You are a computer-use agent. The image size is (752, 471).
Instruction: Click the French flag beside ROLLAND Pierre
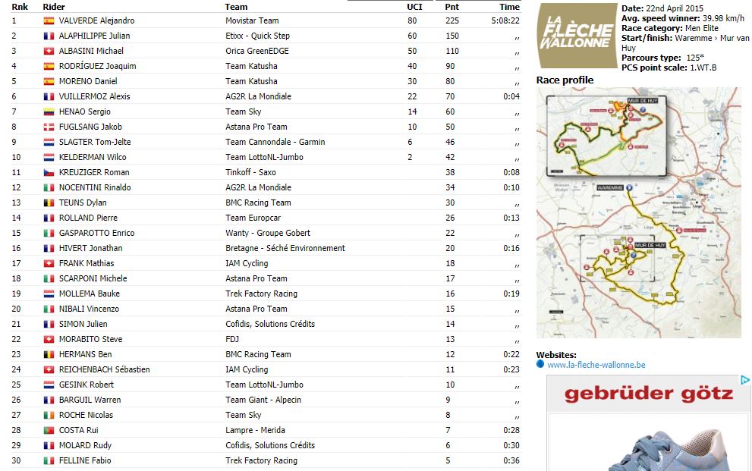[49, 218]
